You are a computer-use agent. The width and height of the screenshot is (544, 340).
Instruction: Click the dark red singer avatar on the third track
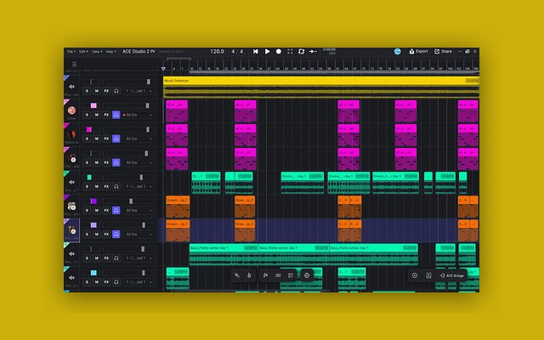(71, 134)
